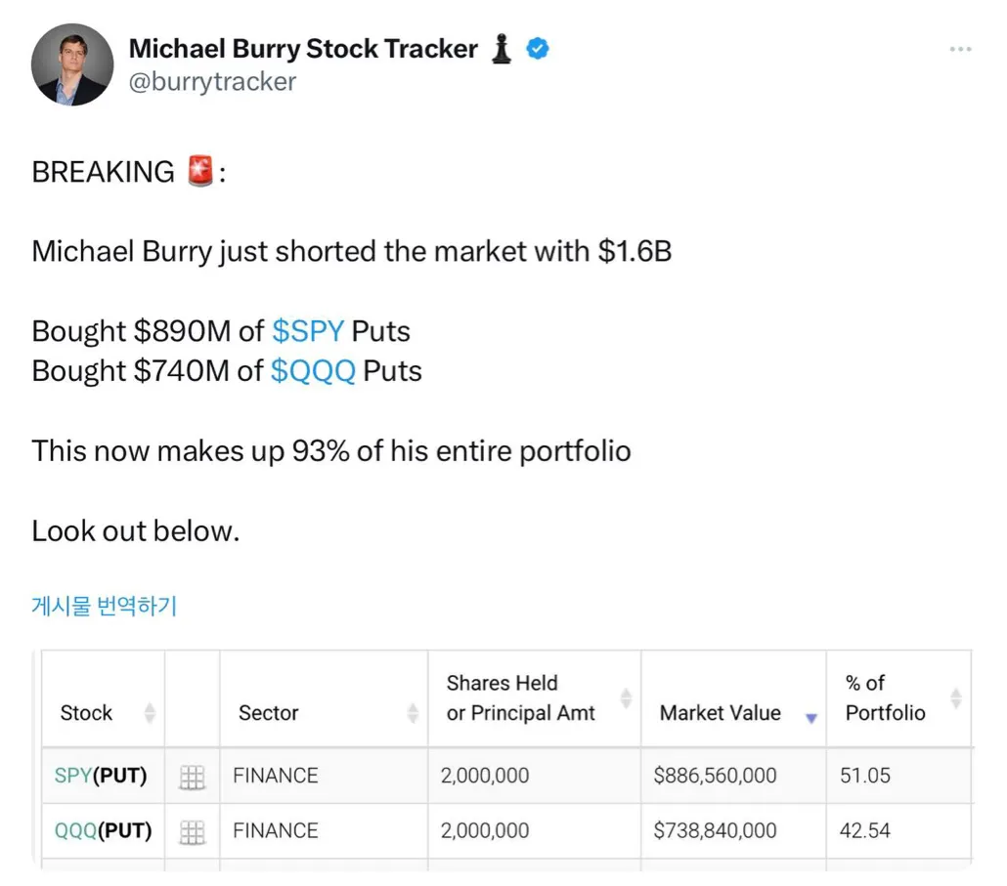This screenshot has height=886, width=1007.
Task: Open the $SPY cashtag link
Action: (308, 331)
